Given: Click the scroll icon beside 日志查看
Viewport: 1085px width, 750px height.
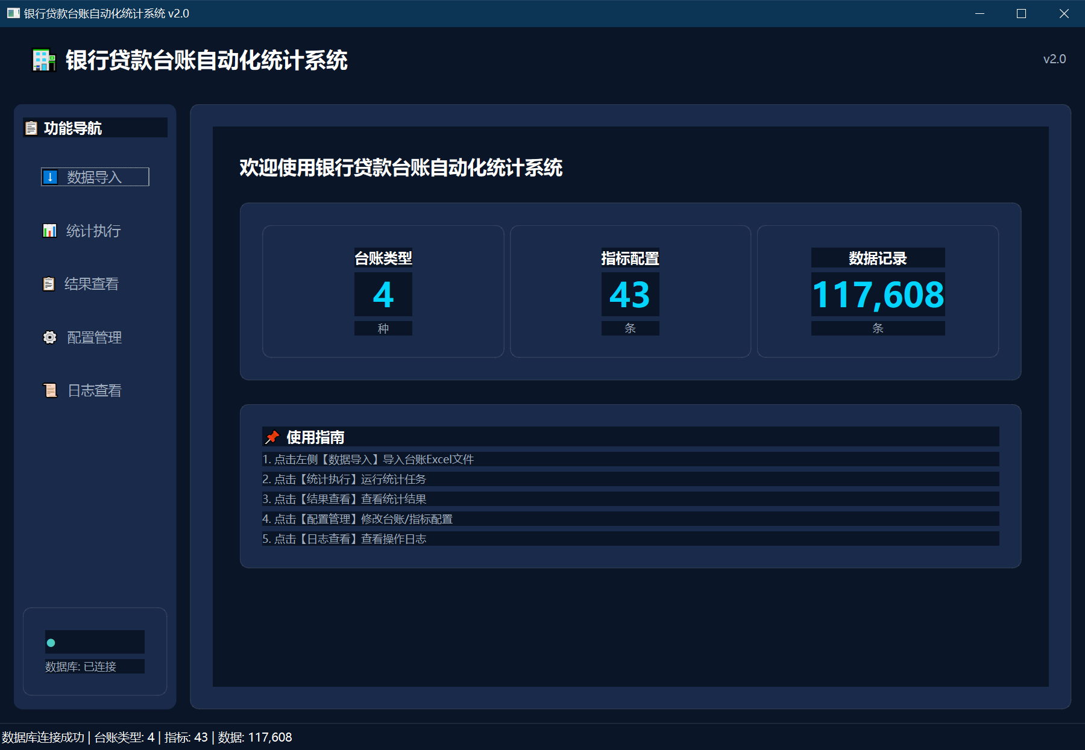Looking at the screenshot, I should [51, 390].
